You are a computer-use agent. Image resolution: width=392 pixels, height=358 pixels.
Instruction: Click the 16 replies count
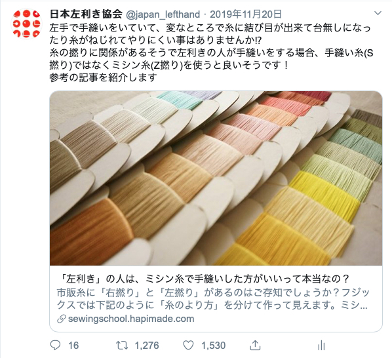point(73,346)
